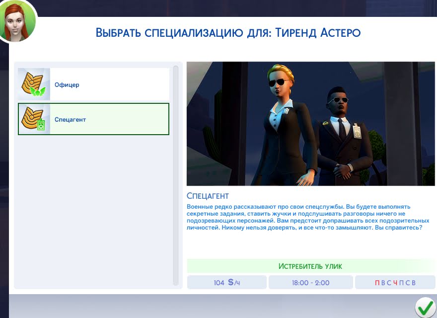This screenshot has height=318, width=437.
Task: Click the Спецагент chevron badge icon
Action: click(34, 119)
